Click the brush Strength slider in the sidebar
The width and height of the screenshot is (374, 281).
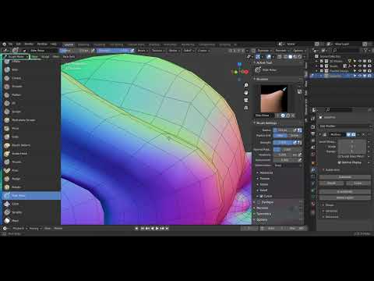tap(283, 142)
